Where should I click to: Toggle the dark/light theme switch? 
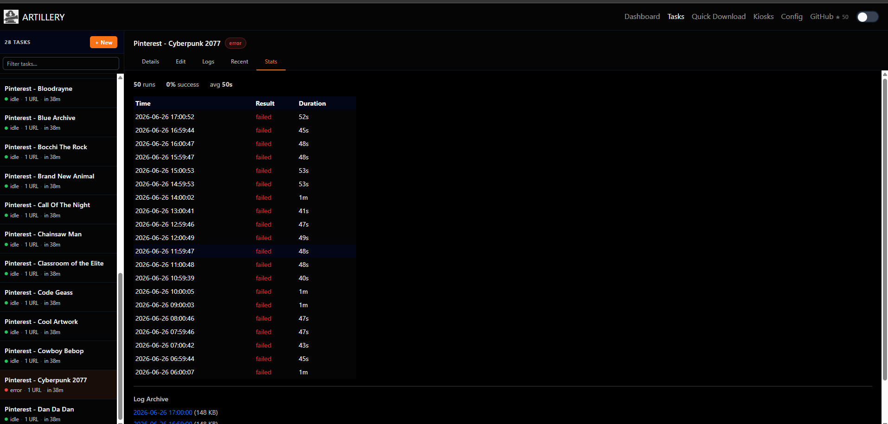click(867, 17)
